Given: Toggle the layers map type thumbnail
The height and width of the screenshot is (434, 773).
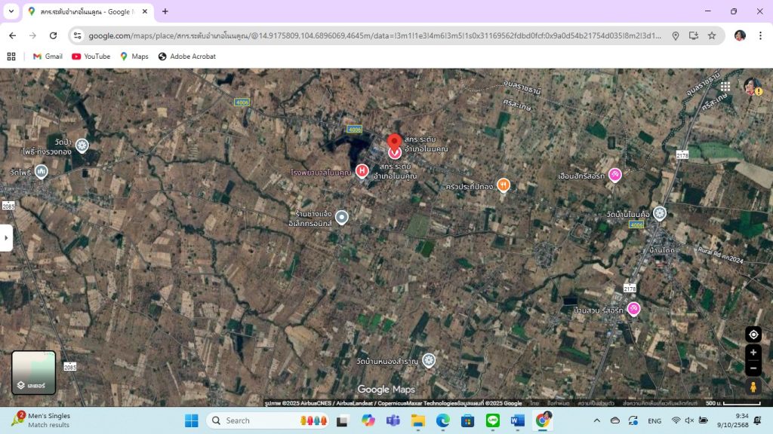Looking at the screenshot, I should (x=34, y=372).
